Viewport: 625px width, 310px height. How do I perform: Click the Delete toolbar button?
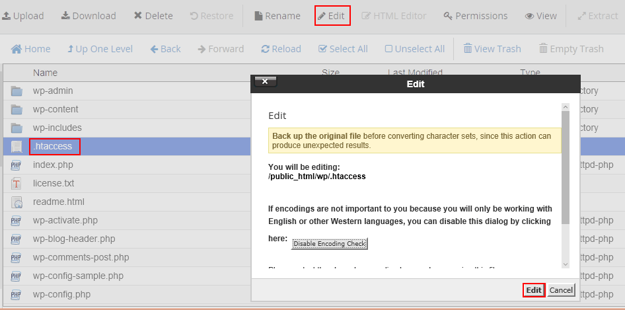(153, 16)
